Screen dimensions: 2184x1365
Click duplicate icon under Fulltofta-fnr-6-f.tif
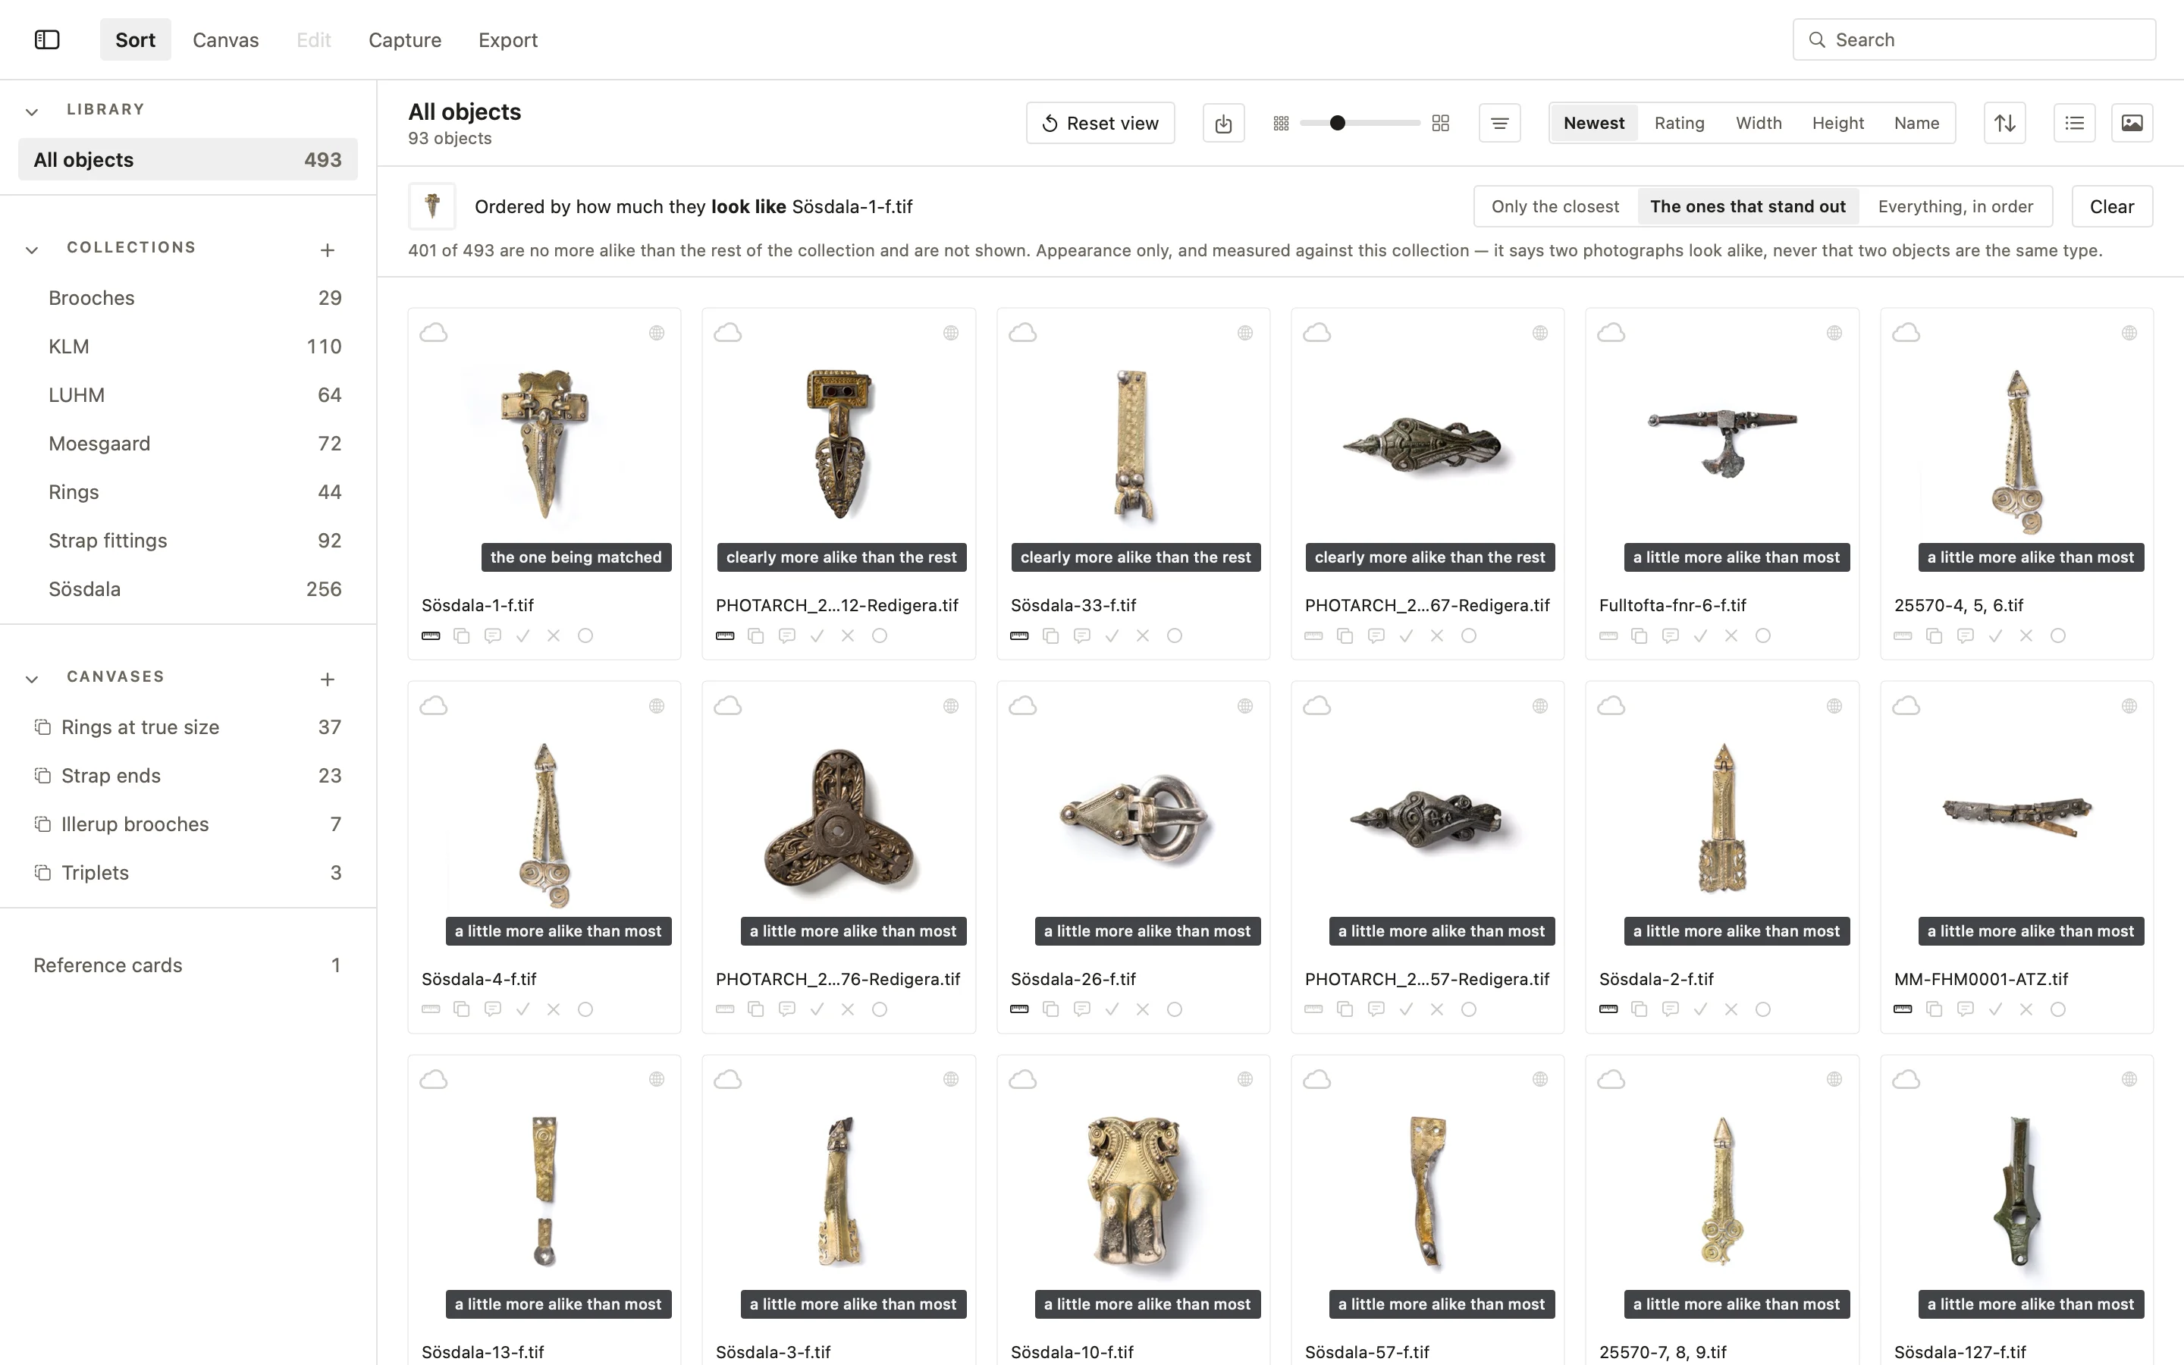tap(1639, 635)
